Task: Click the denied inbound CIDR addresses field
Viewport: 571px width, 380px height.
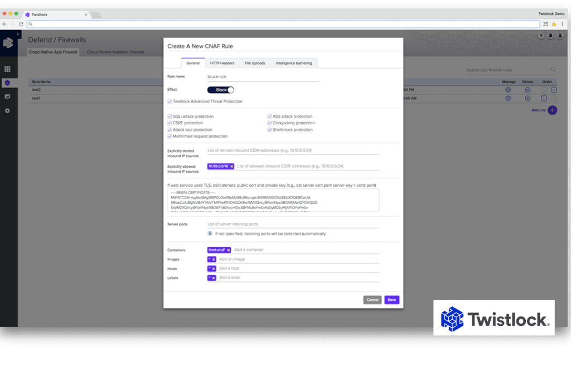Action: [293, 150]
